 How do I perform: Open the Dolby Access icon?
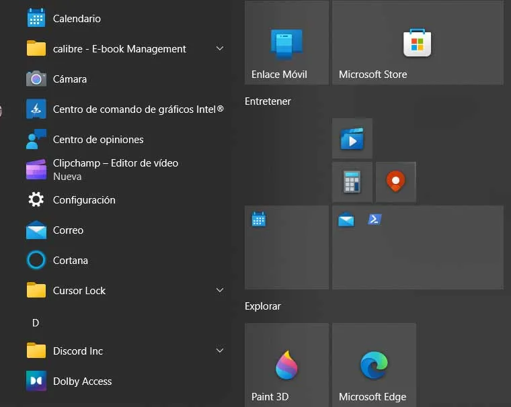tap(36, 381)
